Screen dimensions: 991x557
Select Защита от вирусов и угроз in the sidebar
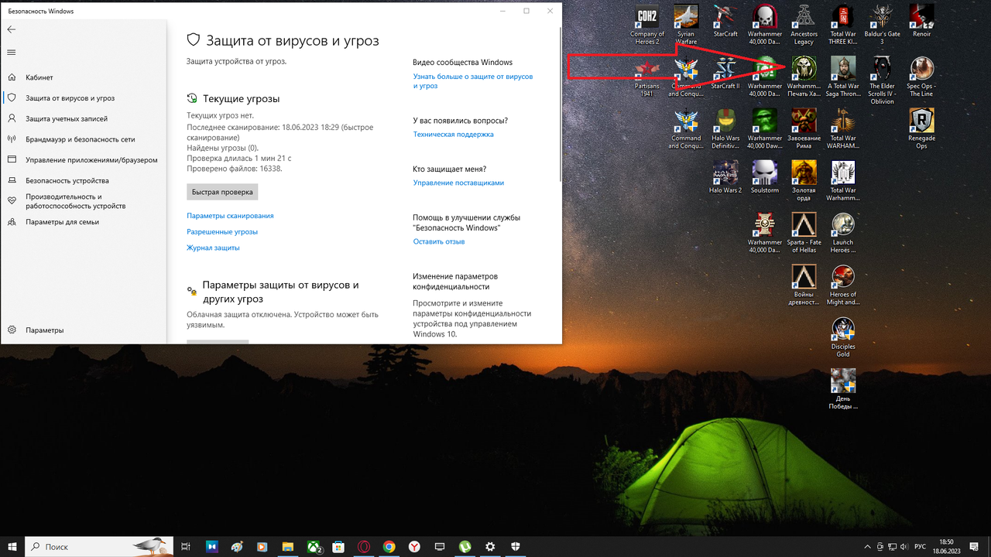coord(84,98)
